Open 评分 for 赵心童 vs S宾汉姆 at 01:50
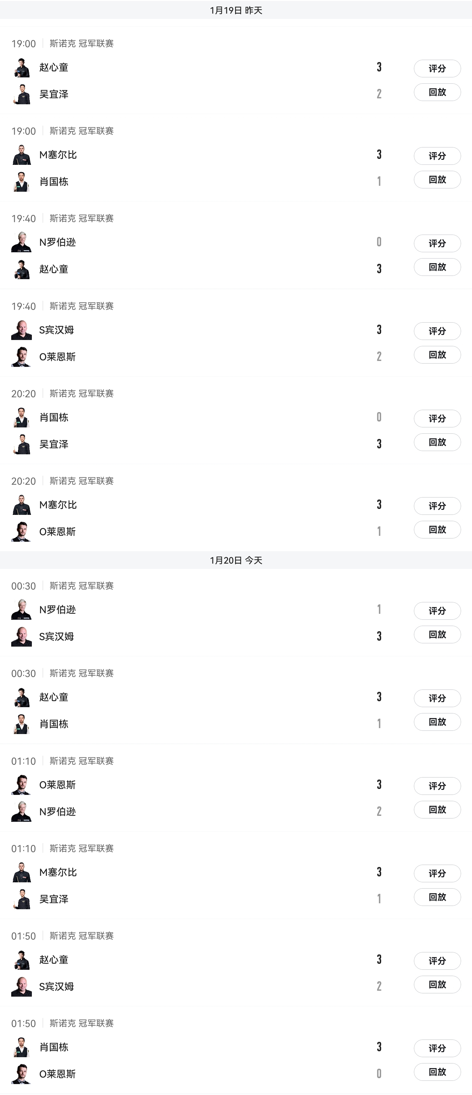Image resolution: width=472 pixels, height=1095 pixels. (437, 961)
